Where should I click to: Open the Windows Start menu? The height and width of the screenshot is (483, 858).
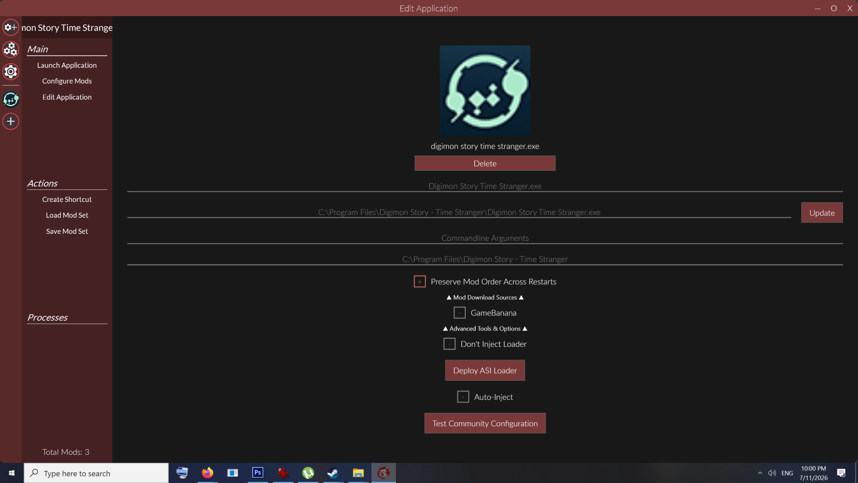[x=12, y=473]
